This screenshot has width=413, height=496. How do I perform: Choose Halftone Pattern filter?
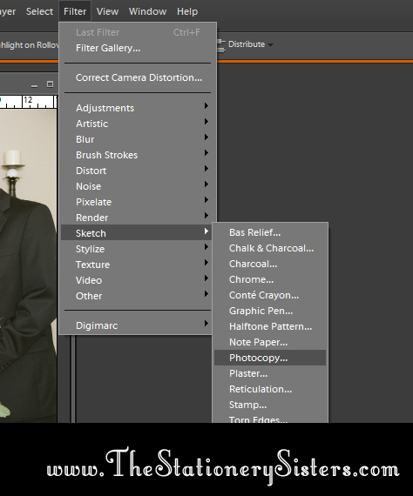pyautogui.click(x=270, y=326)
